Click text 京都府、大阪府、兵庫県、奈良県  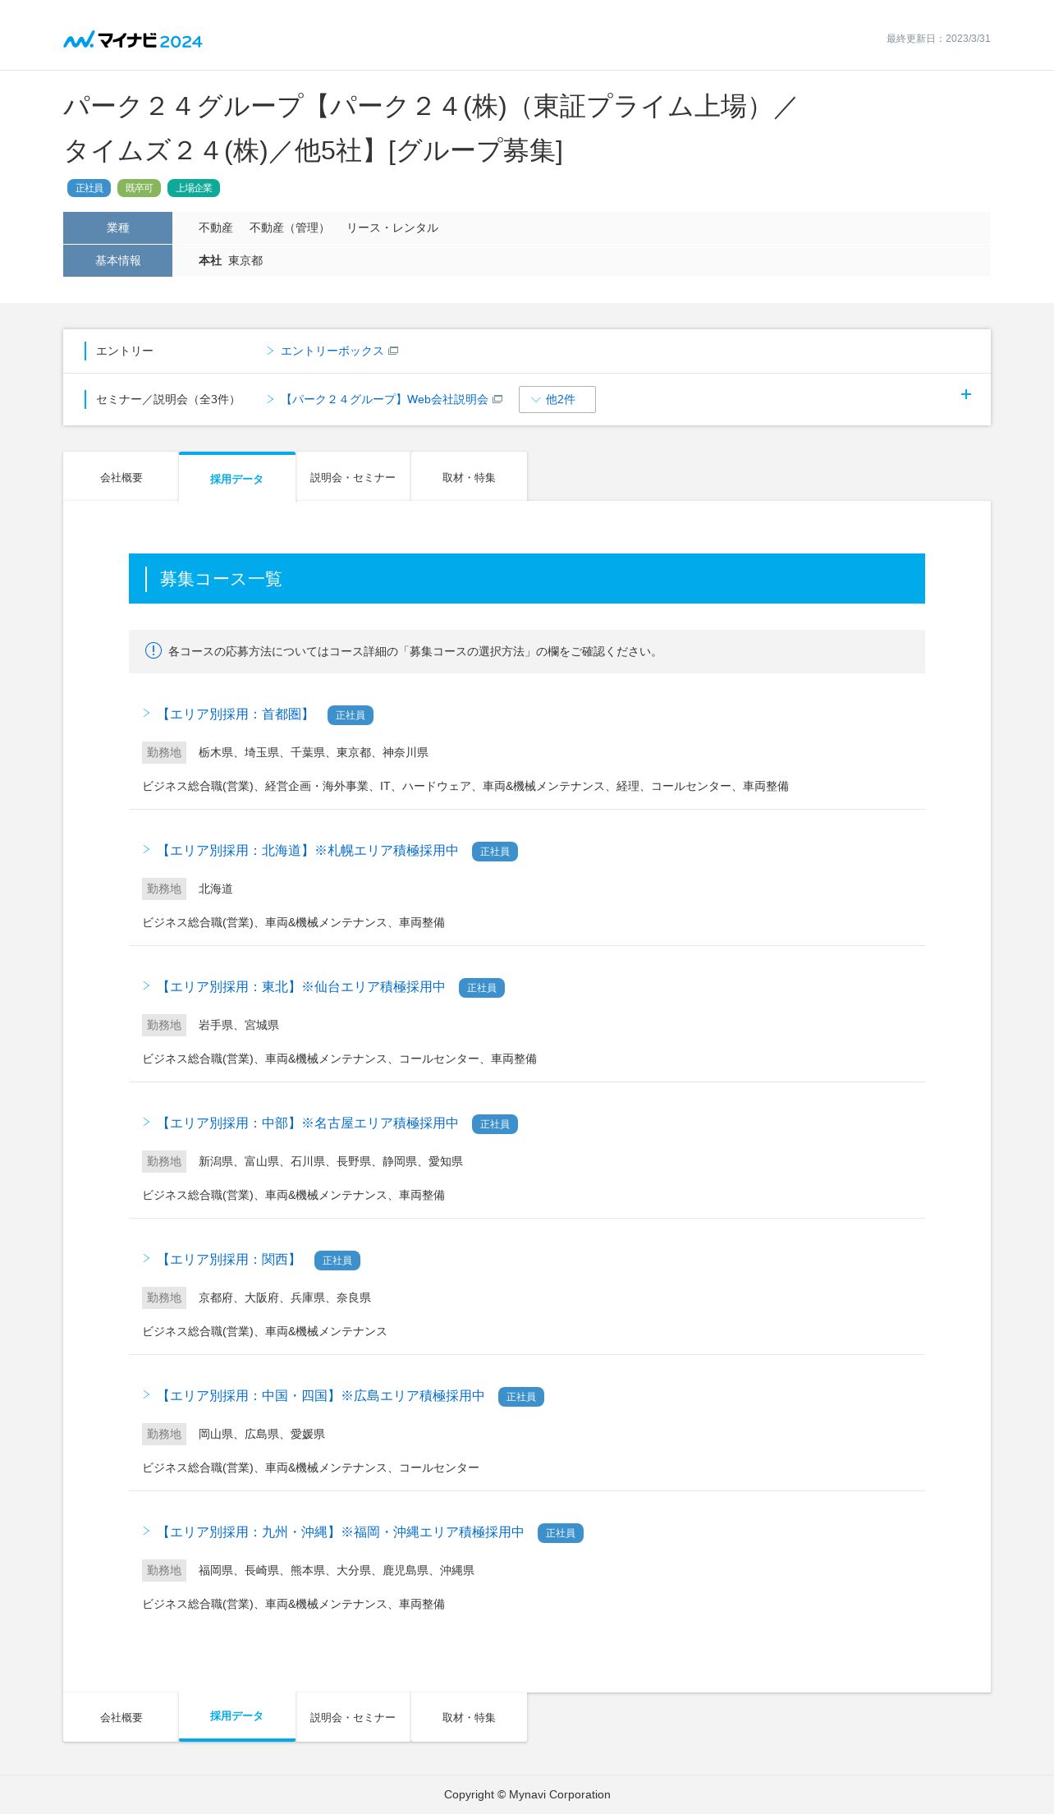pos(285,1297)
